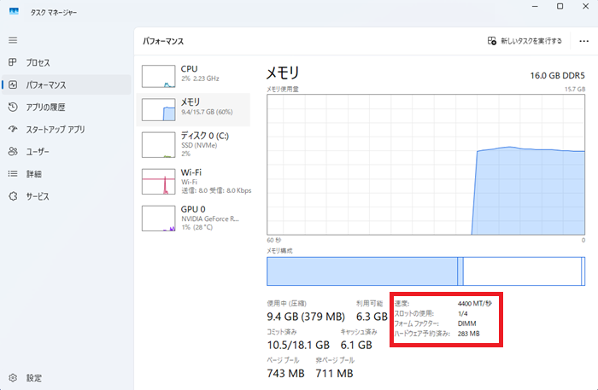Viewport: 598px width, 390px height.
Task: Click 新しいタスクを実行する button
Action: [x=525, y=41]
